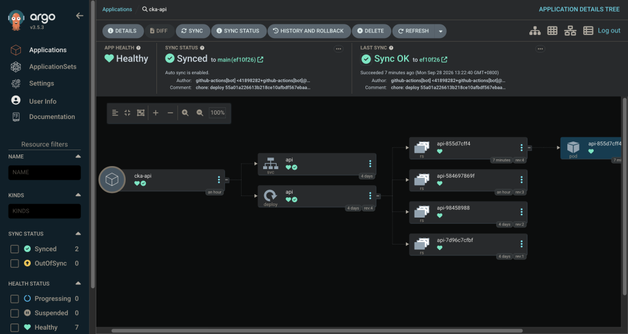628x334 pixels.
Task: Select the api deploy node icon
Action: click(270, 195)
